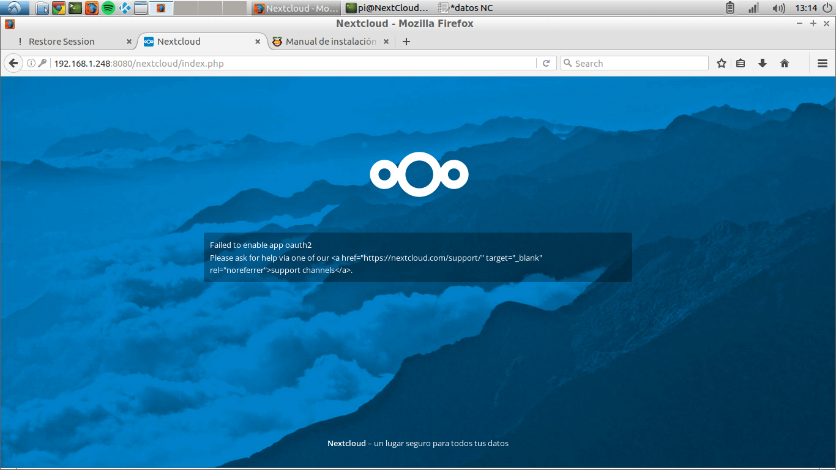This screenshot has height=470, width=836.
Task: Launch Spotify from the top panel
Action: 108,8
